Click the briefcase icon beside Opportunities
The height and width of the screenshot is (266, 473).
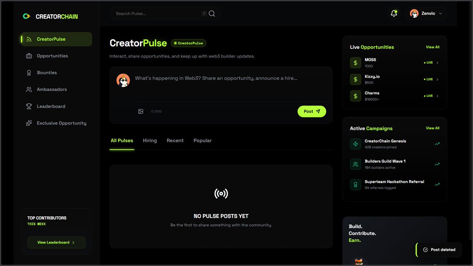pos(29,56)
